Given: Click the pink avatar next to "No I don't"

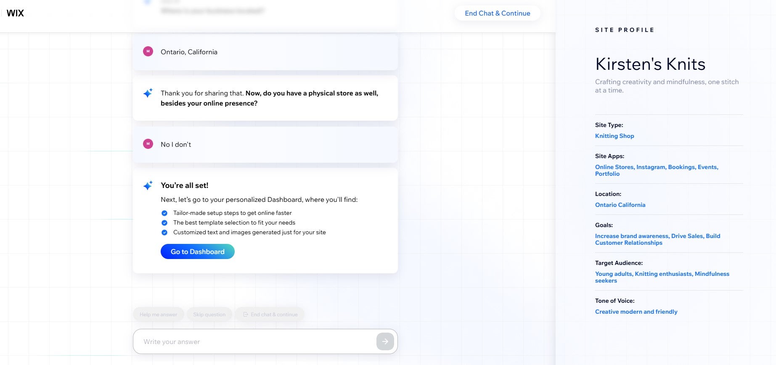Looking at the screenshot, I should tap(148, 144).
